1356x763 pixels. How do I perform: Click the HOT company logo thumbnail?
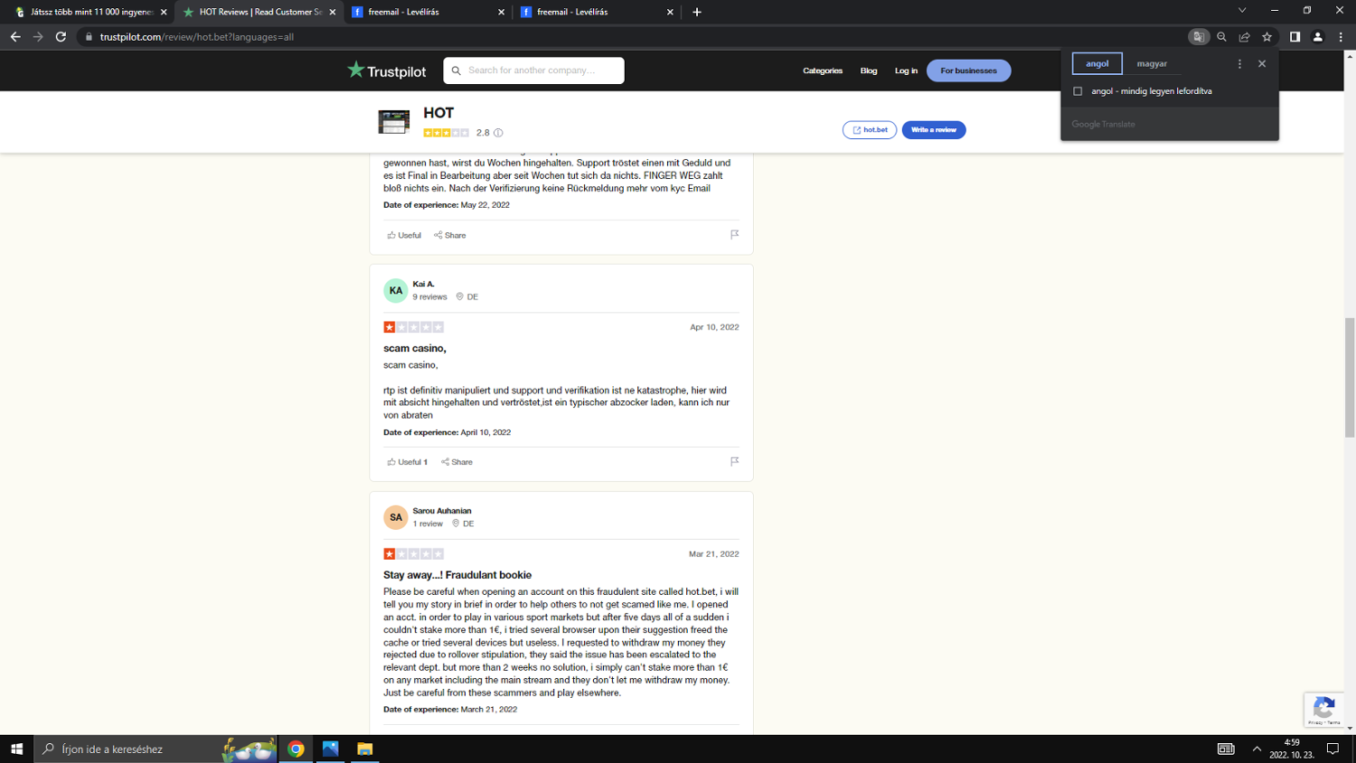tap(394, 122)
